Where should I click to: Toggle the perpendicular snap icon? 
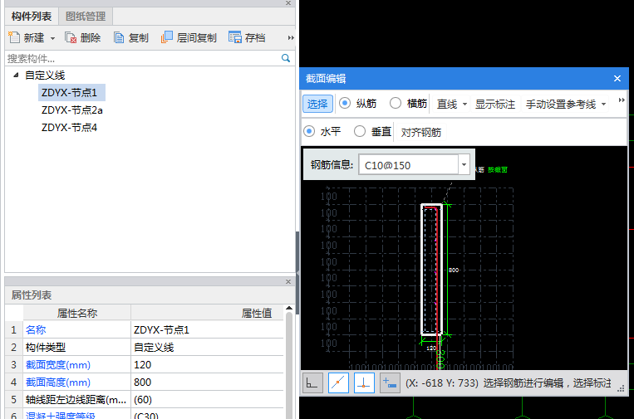click(x=364, y=382)
